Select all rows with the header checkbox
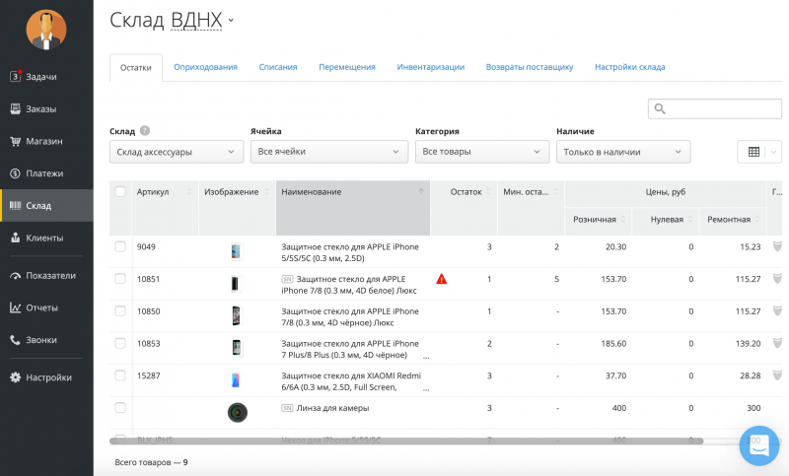Screen dimensions: 789x476 pos(120,191)
